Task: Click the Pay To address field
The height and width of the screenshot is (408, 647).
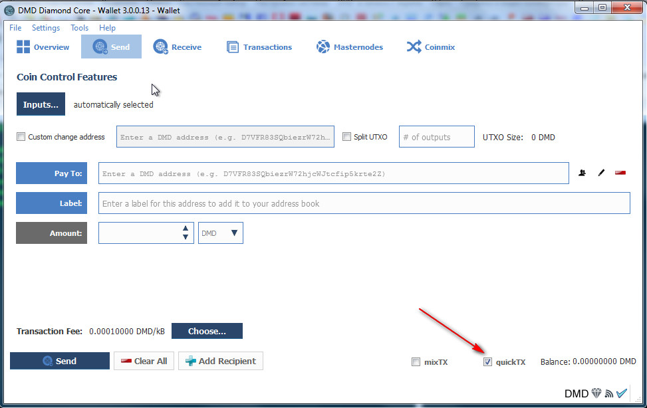Action: 333,173
